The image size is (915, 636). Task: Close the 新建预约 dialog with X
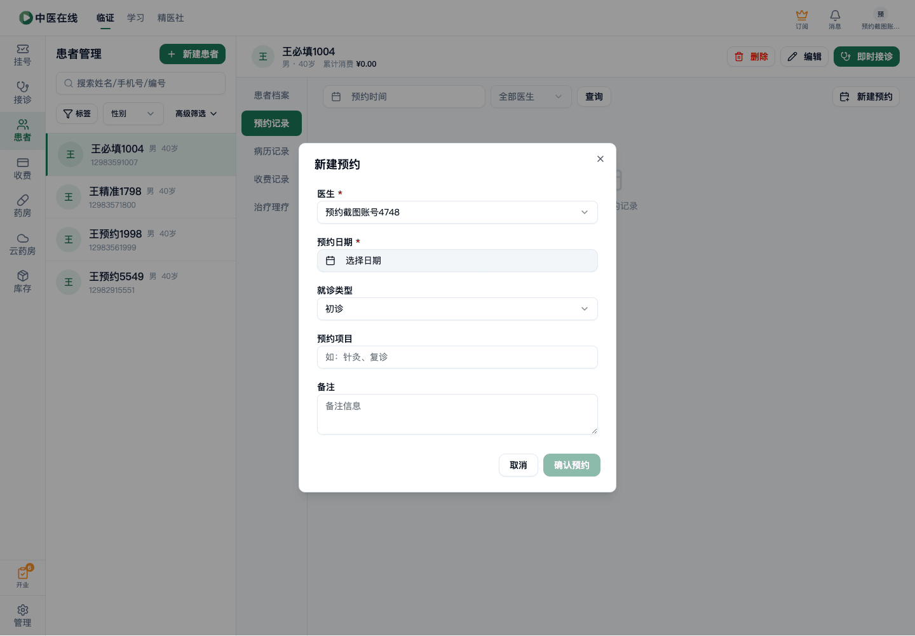point(600,159)
